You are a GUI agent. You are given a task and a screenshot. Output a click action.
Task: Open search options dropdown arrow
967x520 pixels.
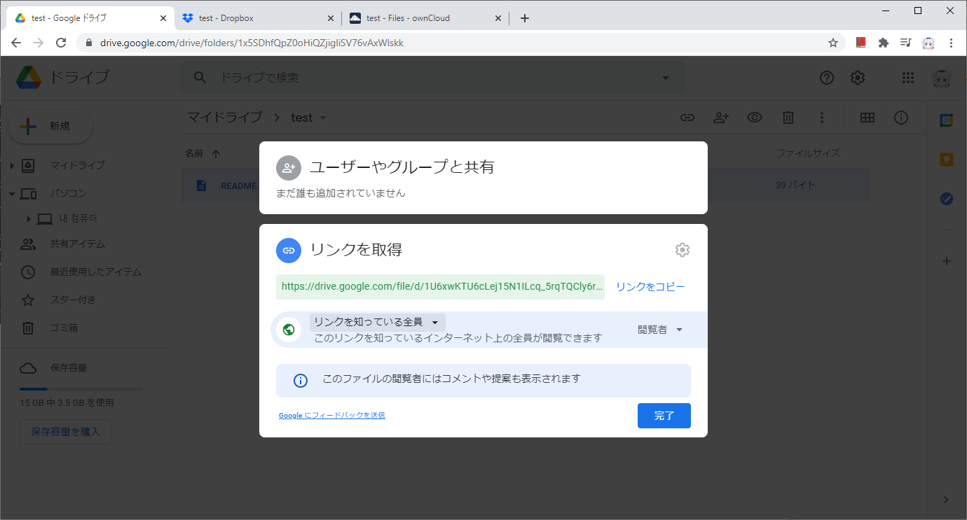point(666,78)
